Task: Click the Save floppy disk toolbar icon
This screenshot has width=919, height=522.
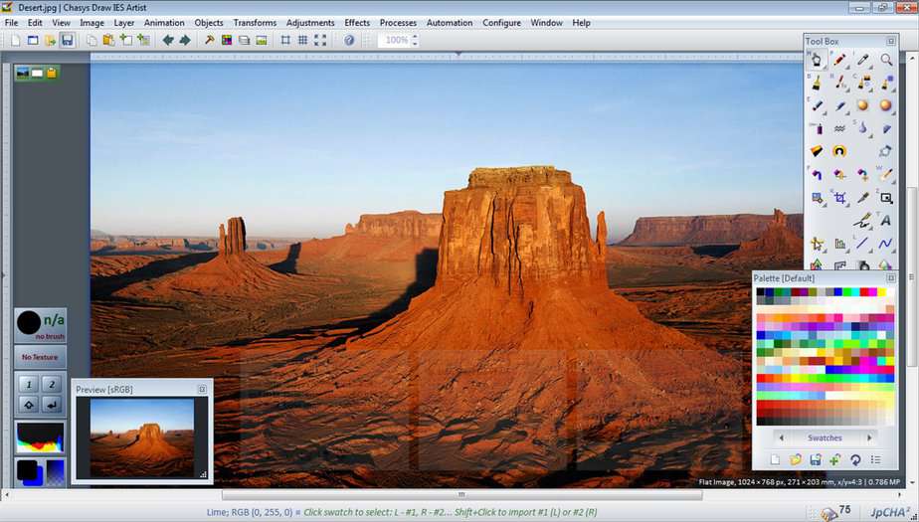Action: coord(68,40)
